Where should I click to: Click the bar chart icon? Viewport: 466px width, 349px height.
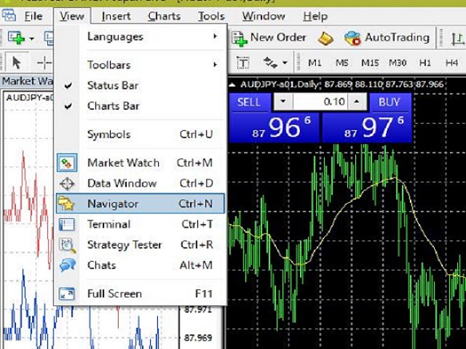[457, 39]
